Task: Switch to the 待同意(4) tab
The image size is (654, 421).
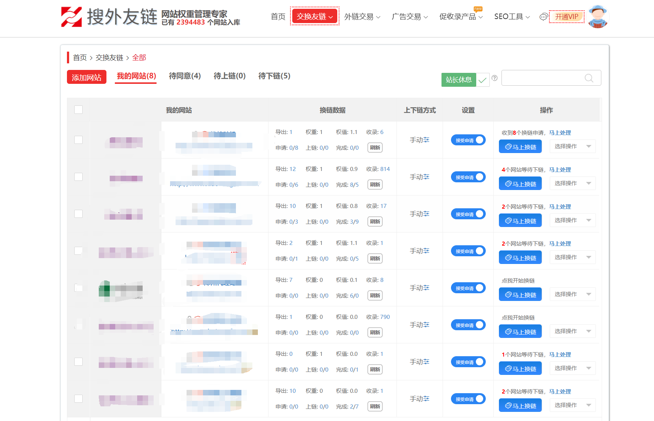Action: (x=185, y=76)
